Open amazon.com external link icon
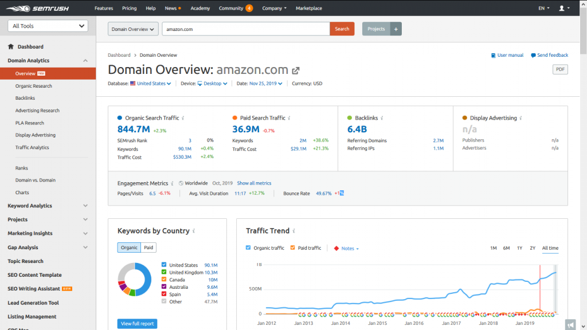The image size is (587, 330). coord(296,70)
